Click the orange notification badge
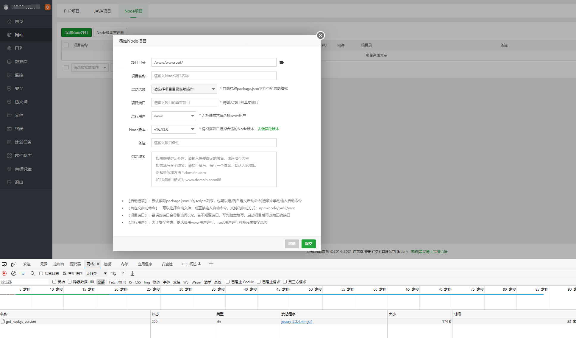This screenshot has width=576, height=338. (47, 7)
